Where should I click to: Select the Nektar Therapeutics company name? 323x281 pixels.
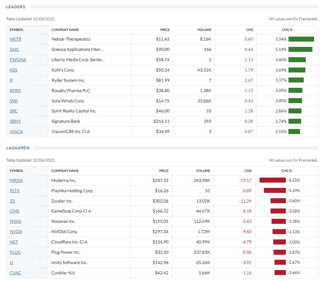pyautogui.click(x=71, y=39)
